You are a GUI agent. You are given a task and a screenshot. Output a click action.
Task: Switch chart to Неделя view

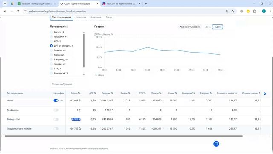click(x=218, y=27)
